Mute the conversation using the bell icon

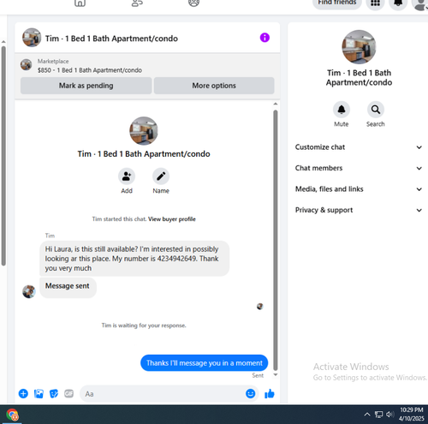coord(342,110)
